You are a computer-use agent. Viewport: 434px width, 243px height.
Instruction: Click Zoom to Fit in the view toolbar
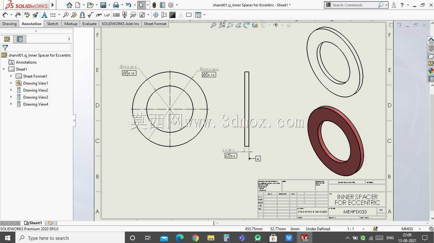pos(213,25)
